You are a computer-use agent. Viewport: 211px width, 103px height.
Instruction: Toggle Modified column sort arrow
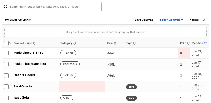pyautogui.click(x=205, y=43)
